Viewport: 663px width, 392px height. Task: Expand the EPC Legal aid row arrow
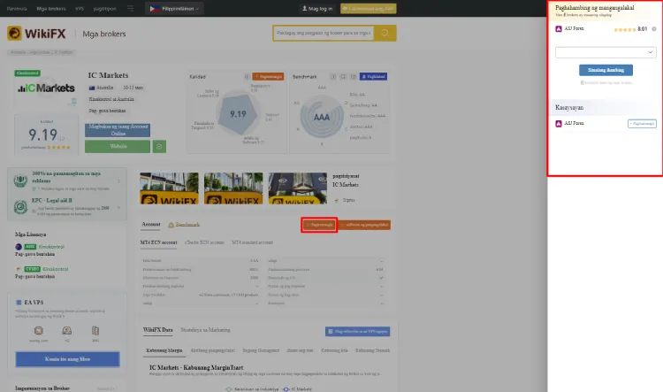(x=118, y=207)
